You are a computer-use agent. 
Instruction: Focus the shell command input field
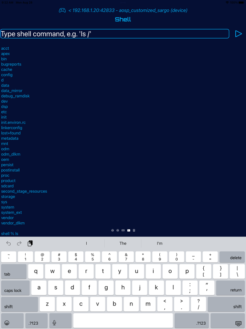point(114,34)
